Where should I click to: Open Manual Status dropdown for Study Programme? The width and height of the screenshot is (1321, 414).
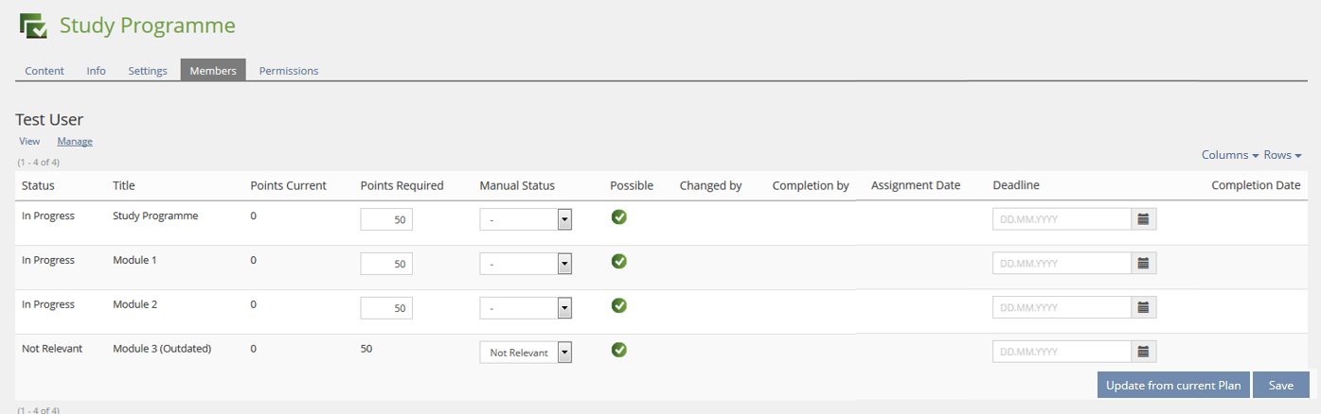tap(526, 219)
